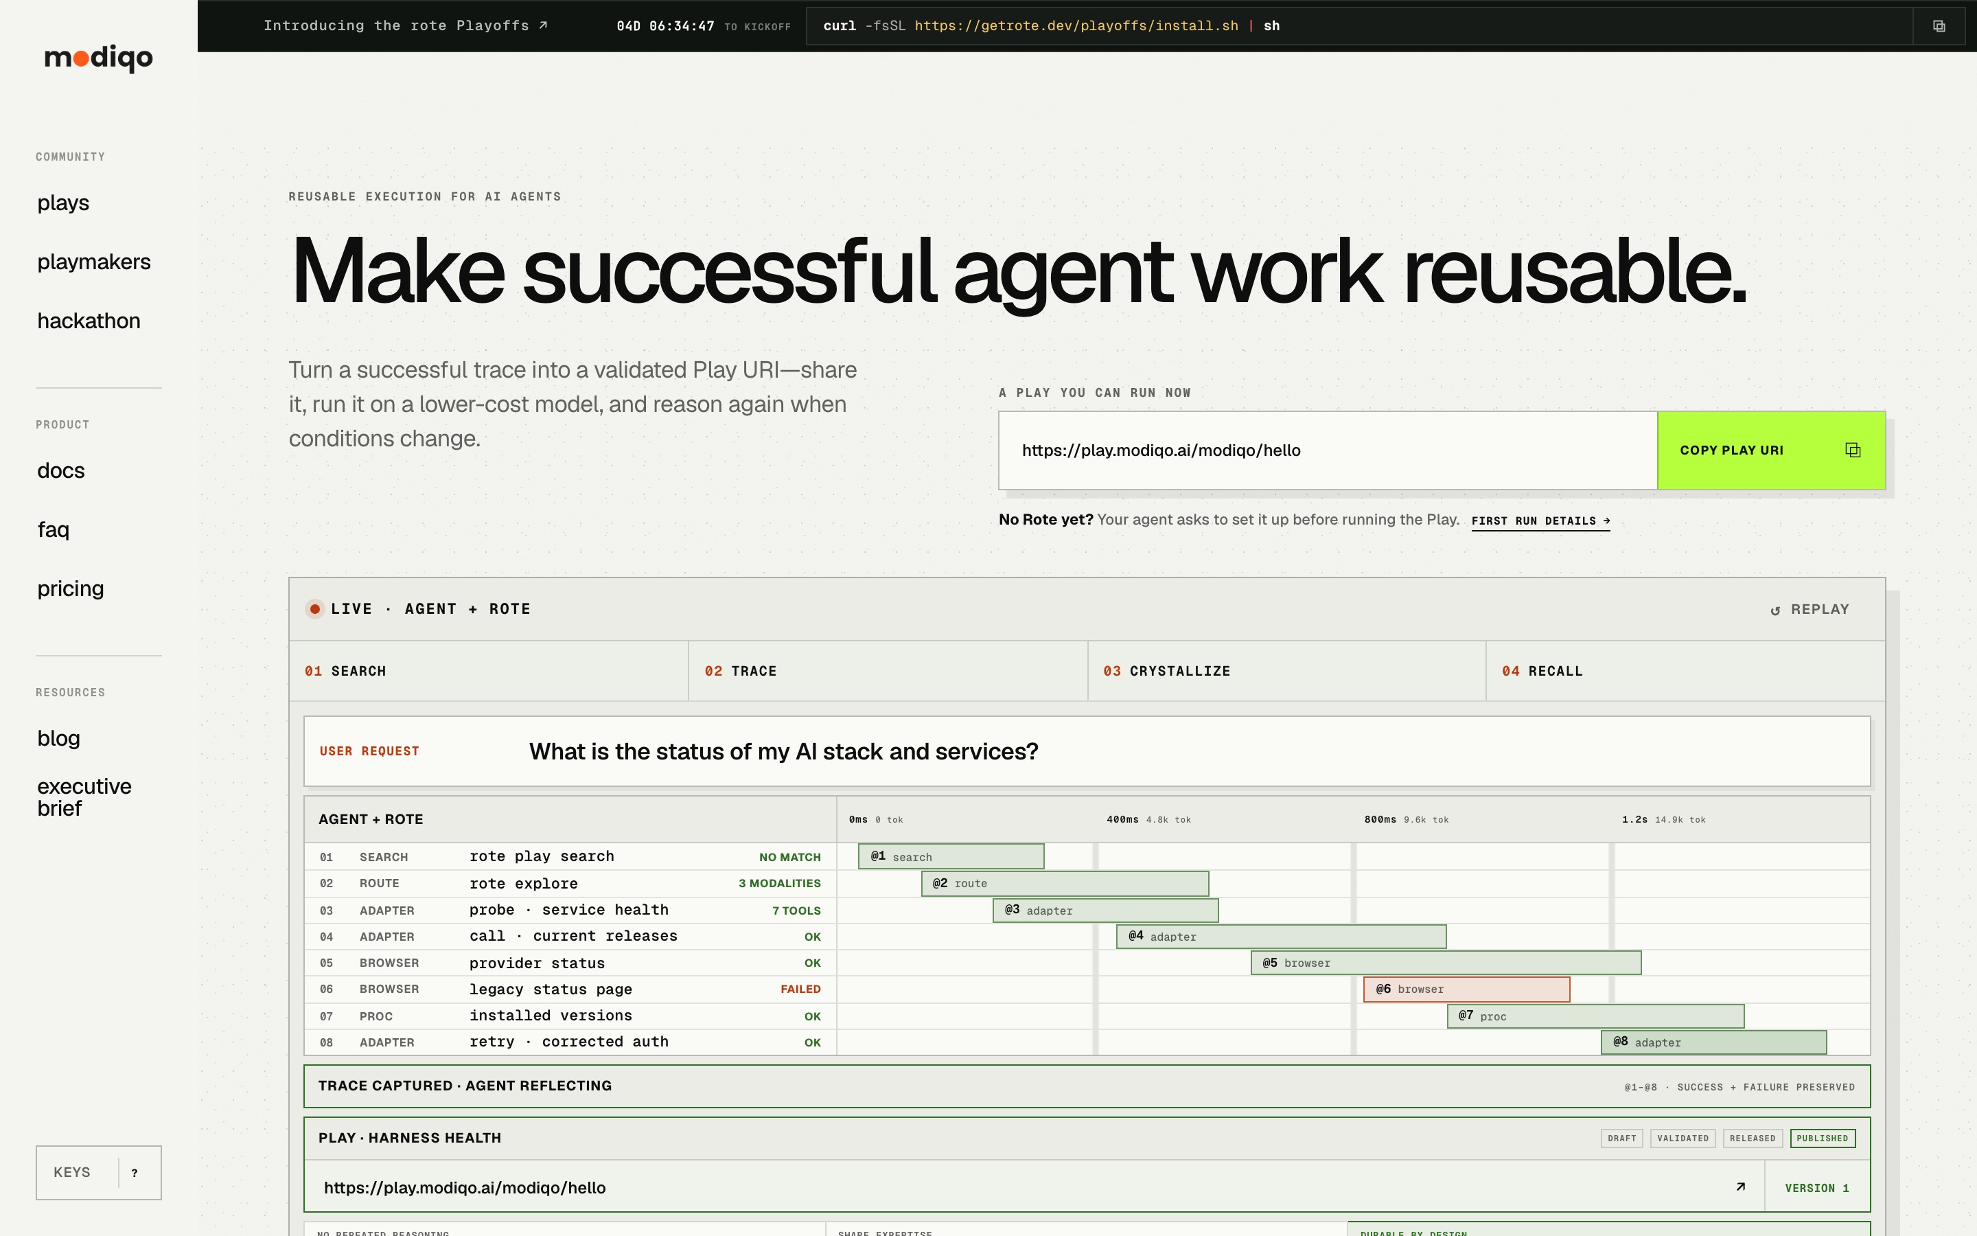Screen dimensions: 1977x1236
Task: Click the keys help question mark
Action: (135, 1173)
